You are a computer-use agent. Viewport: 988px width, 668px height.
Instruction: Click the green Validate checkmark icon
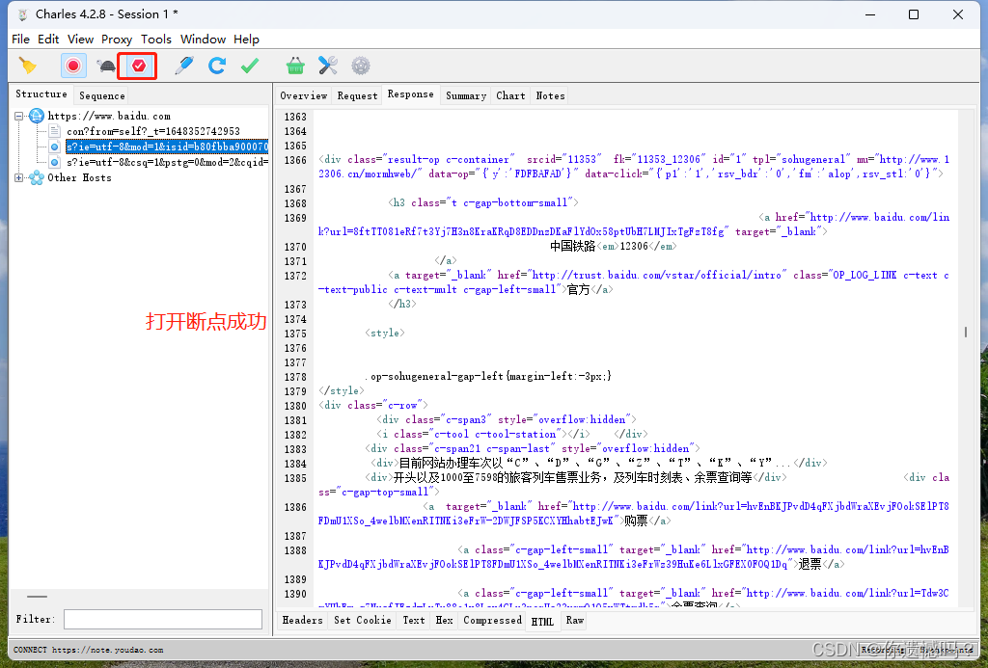pos(250,66)
